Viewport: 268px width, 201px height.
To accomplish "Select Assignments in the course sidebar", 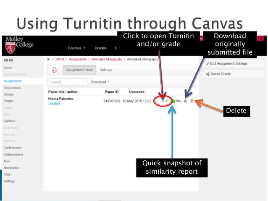I will pyautogui.click(x=13, y=81).
